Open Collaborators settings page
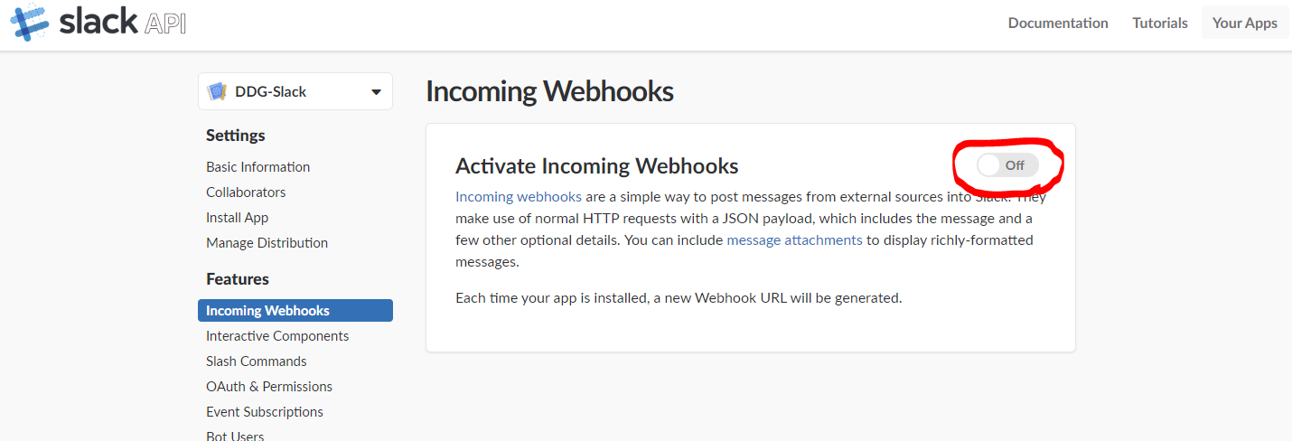Image resolution: width=1292 pixels, height=441 pixels. click(x=246, y=192)
